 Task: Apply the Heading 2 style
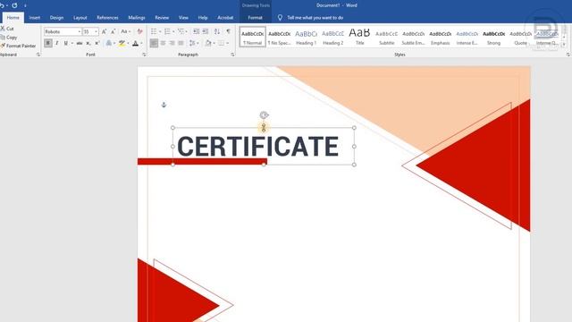click(332, 37)
